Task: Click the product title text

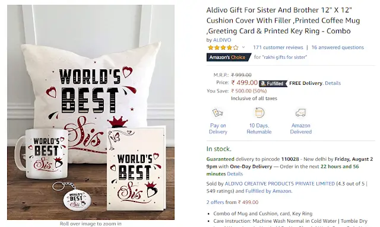Action: [x=283, y=21]
